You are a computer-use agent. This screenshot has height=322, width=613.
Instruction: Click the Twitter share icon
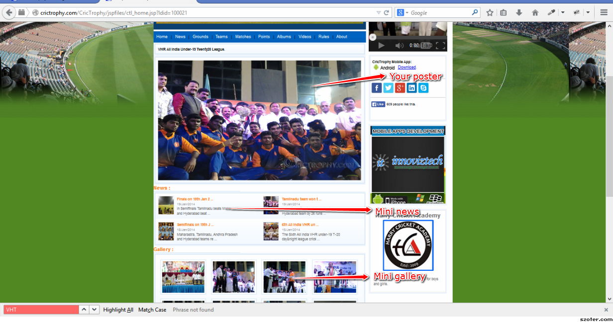(389, 88)
